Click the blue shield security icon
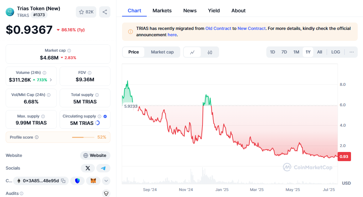The height and width of the screenshot is (197, 363). pos(77,181)
